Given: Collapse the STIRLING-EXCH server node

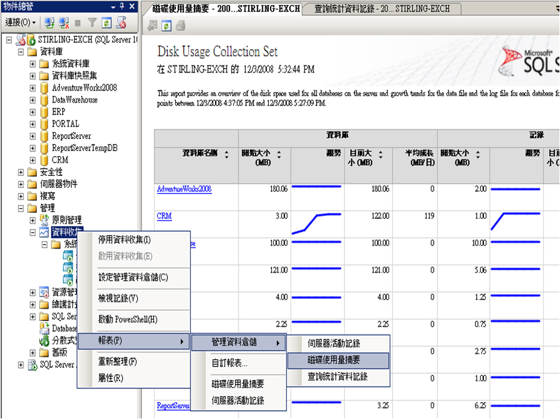Looking at the screenshot, I should click(9, 40).
